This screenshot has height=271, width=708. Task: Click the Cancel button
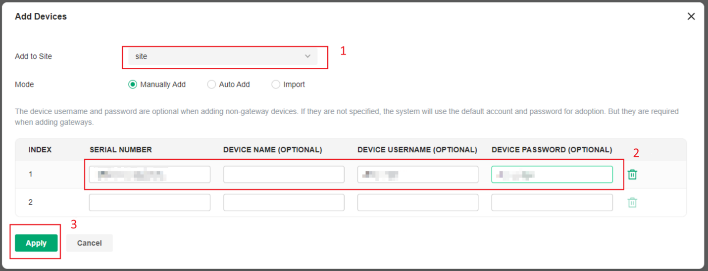pos(89,243)
